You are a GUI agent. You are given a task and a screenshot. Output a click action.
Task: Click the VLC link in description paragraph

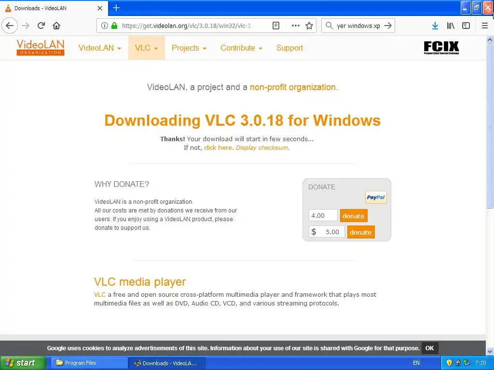pyautogui.click(x=99, y=294)
